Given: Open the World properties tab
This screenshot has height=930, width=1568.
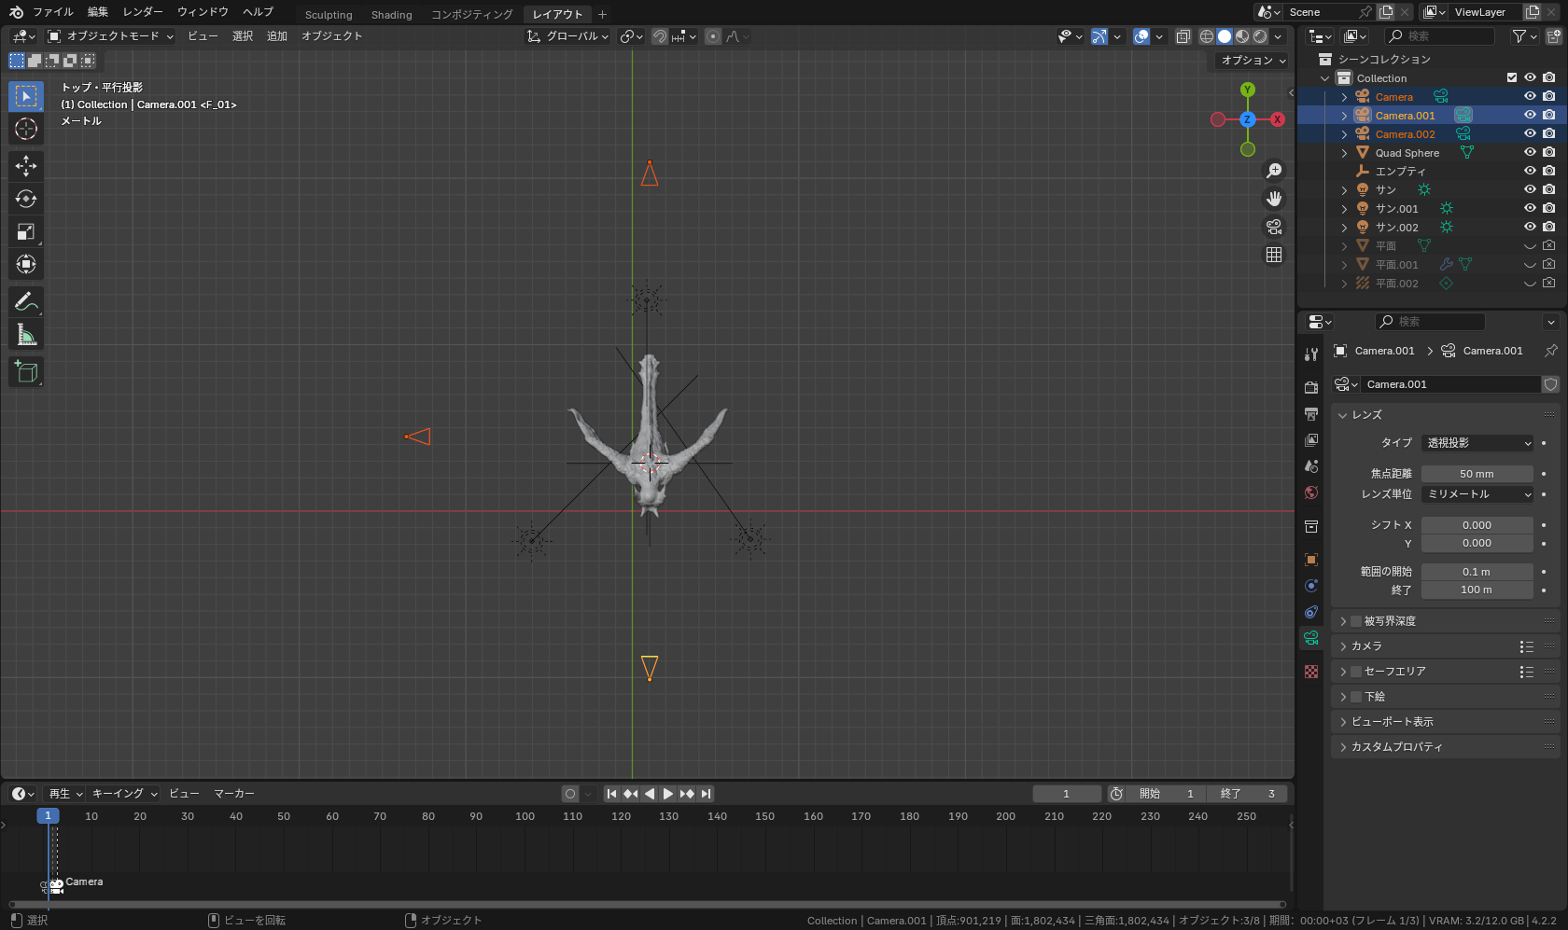Looking at the screenshot, I should tap(1311, 493).
